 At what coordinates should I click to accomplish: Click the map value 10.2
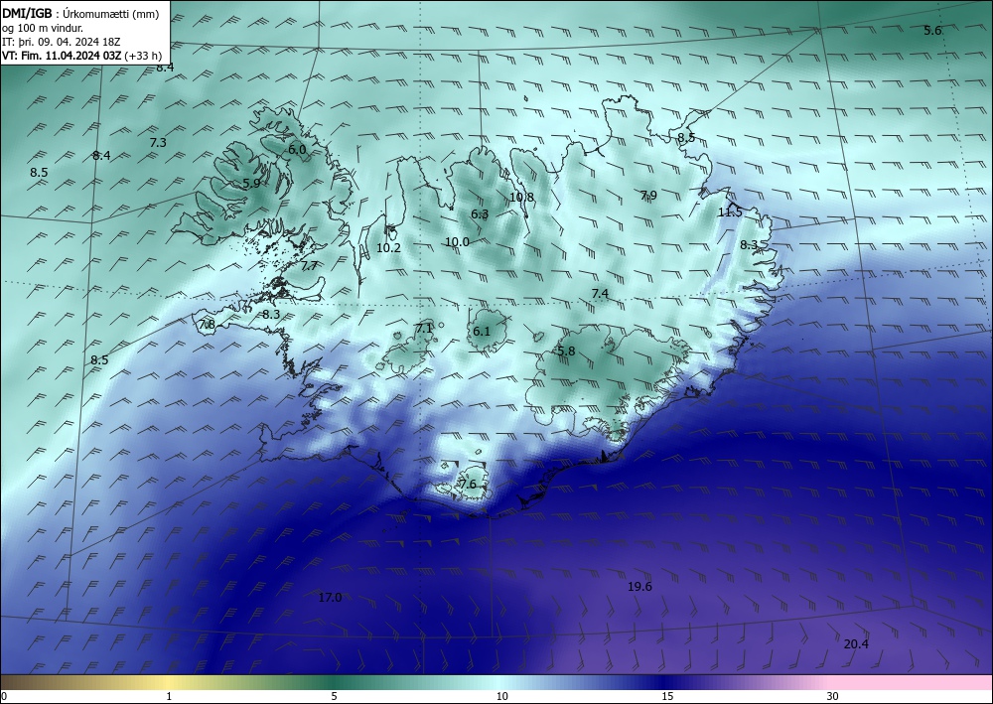(x=388, y=248)
